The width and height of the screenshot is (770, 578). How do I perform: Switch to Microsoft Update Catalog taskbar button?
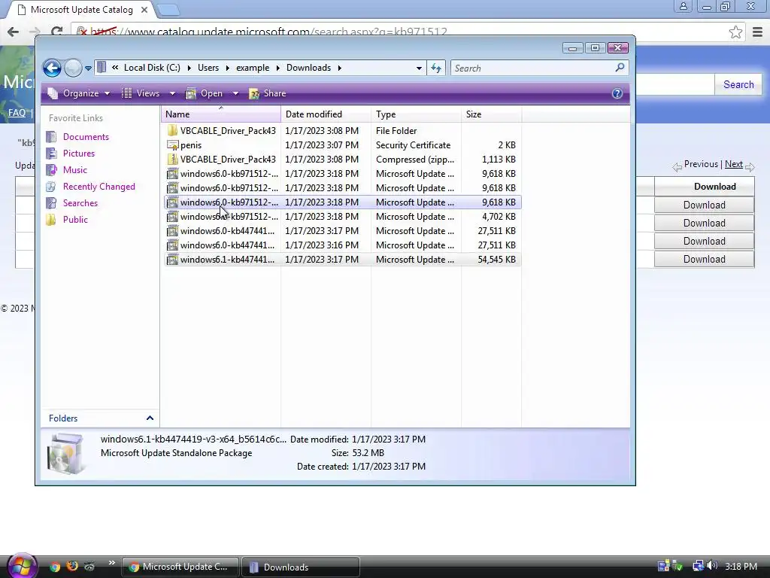180,567
